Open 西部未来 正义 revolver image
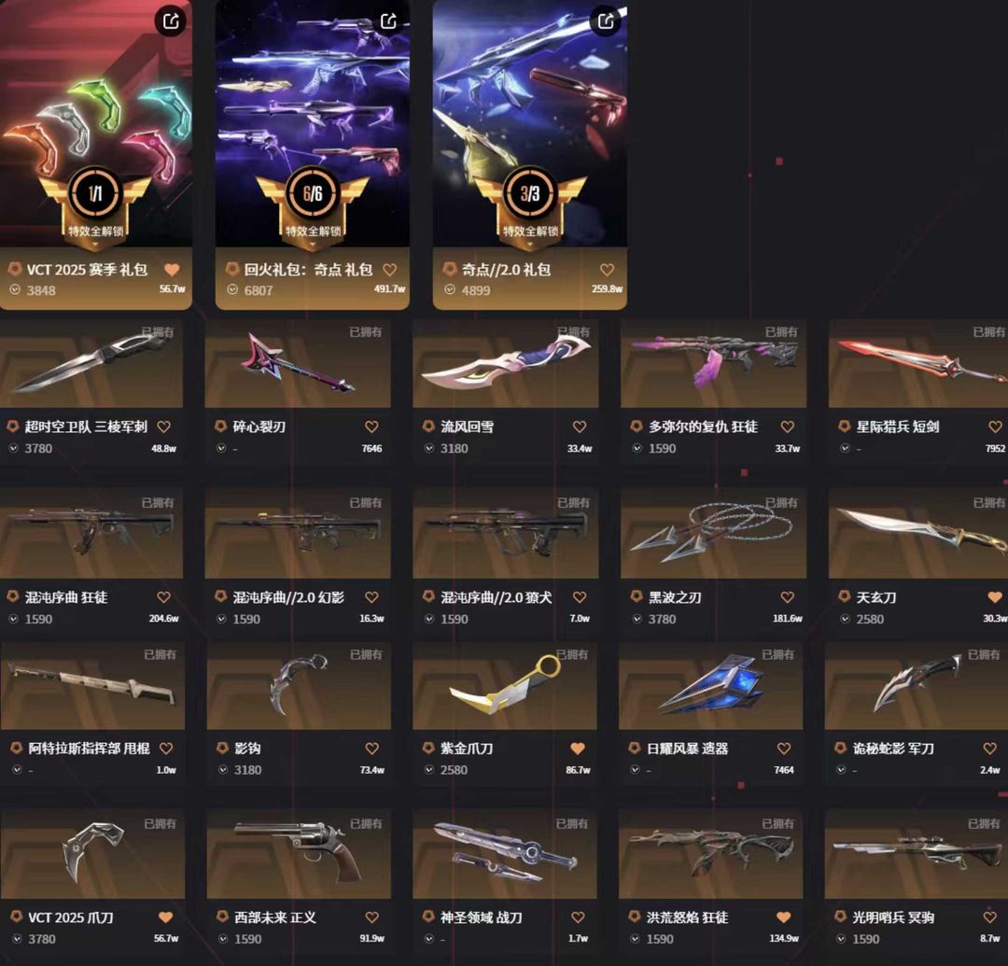Image resolution: width=1008 pixels, height=966 pixels. click(299, 855)
